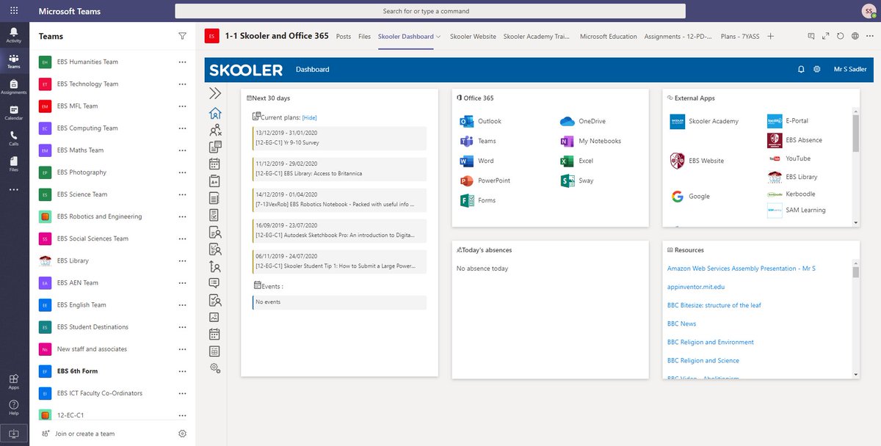Open Help in the Teams rail
This screenshot has width=881, height=446.
(x=14, y=407)
